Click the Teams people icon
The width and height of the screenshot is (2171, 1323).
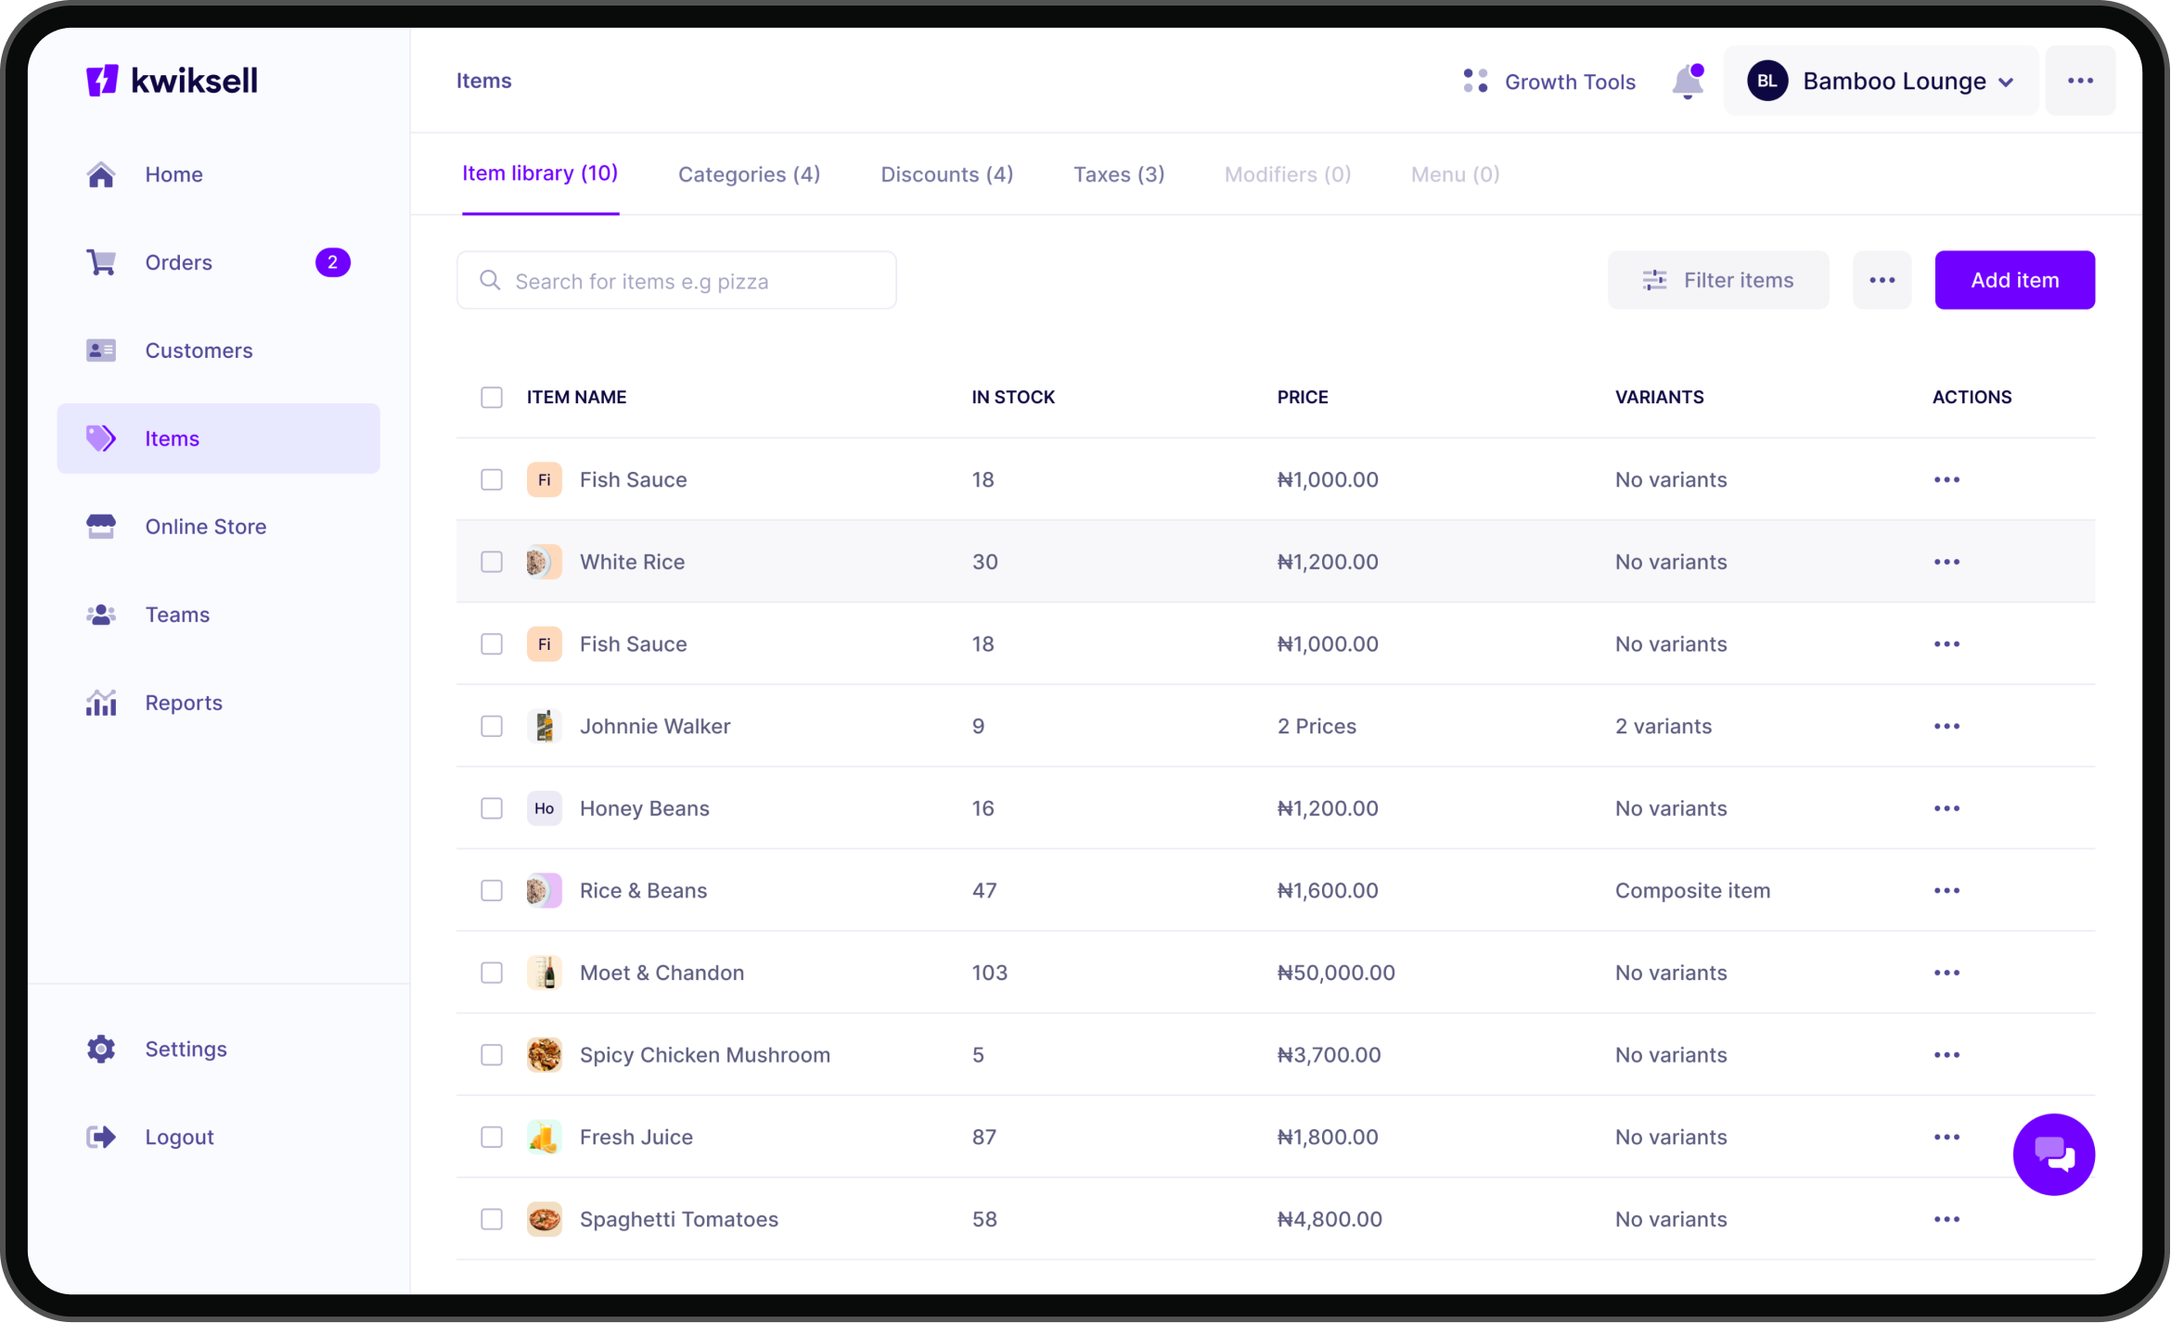[x=101, y=615]
